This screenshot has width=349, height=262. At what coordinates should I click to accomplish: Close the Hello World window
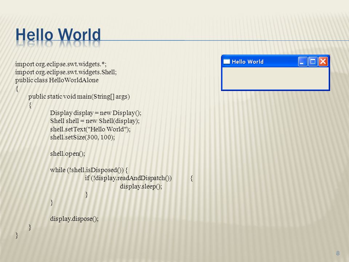click(x=323, y=61)
